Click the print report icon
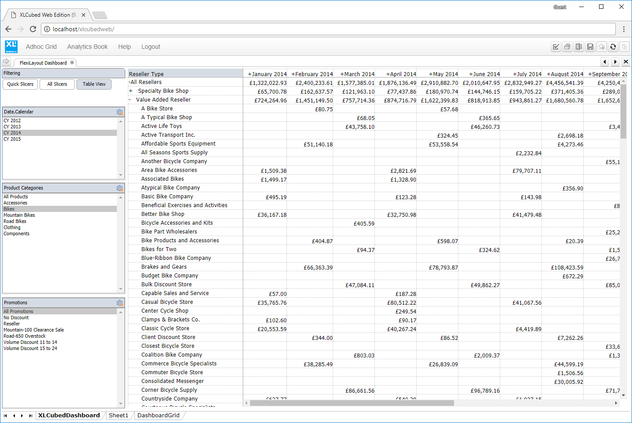The image size is (632, 423). pos(567,47)
